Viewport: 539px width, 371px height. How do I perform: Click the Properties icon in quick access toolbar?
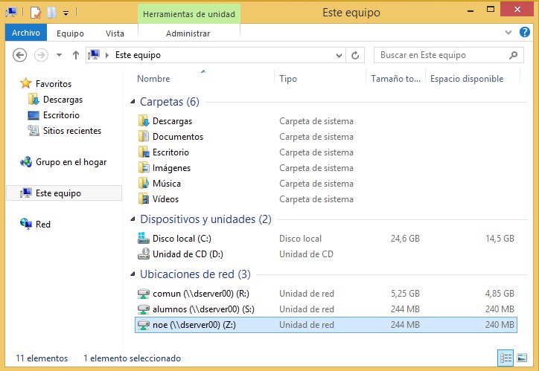point(36,13)
